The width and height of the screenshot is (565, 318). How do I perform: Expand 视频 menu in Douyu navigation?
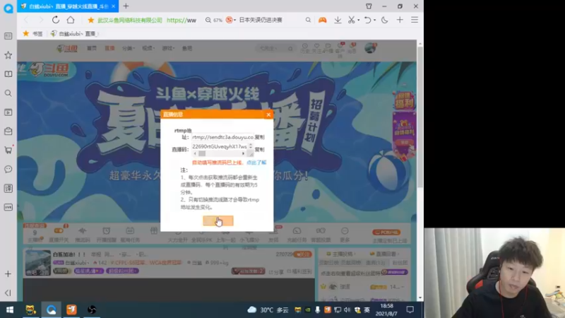(148, 48)
